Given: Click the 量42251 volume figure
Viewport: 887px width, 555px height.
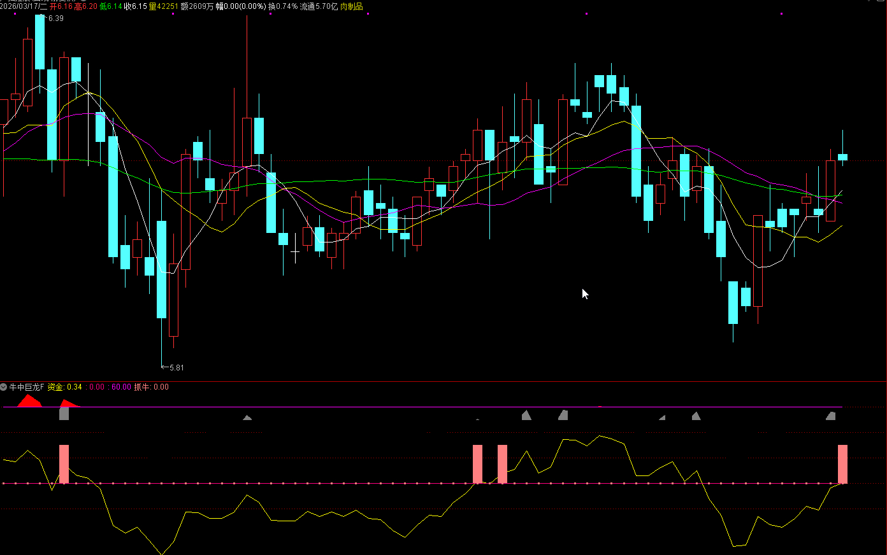Looking at the screenshot, I should (164, 6).
